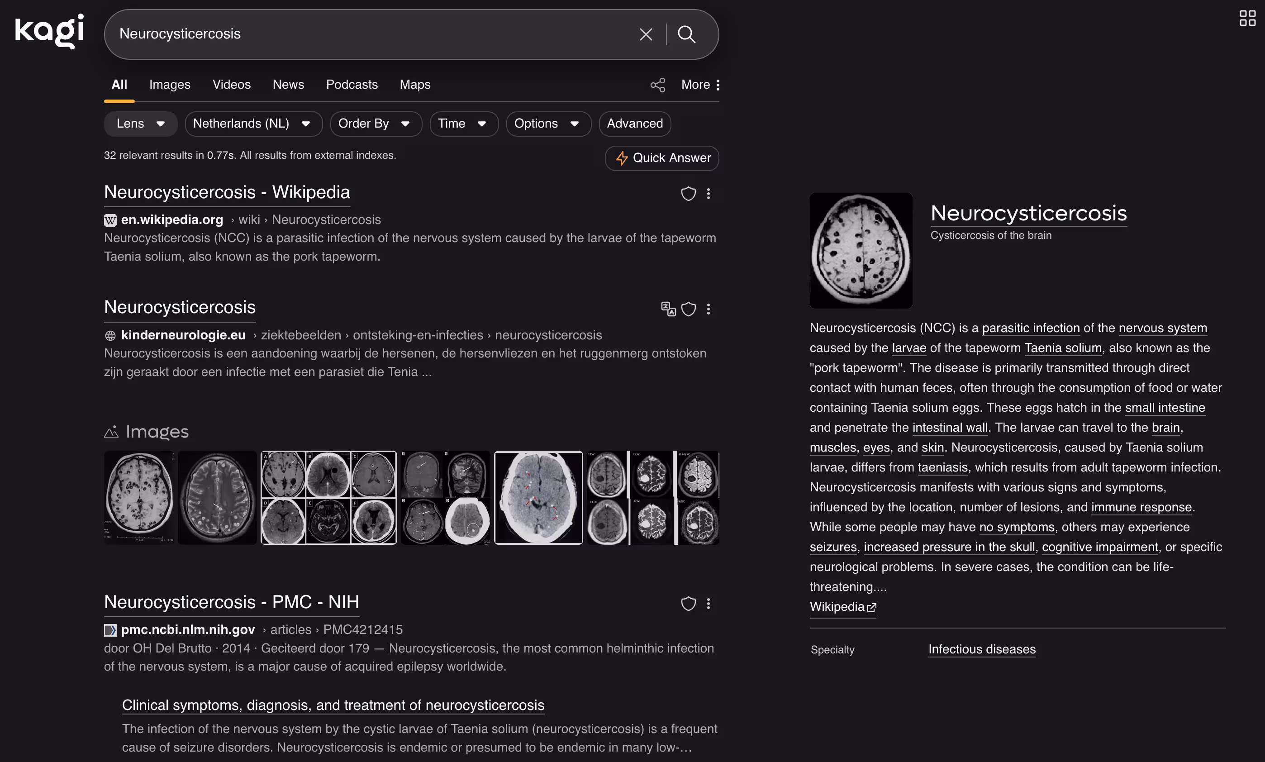
Task: Open the Netherlands (NL) region dropdown
Action: click(254, 124)
